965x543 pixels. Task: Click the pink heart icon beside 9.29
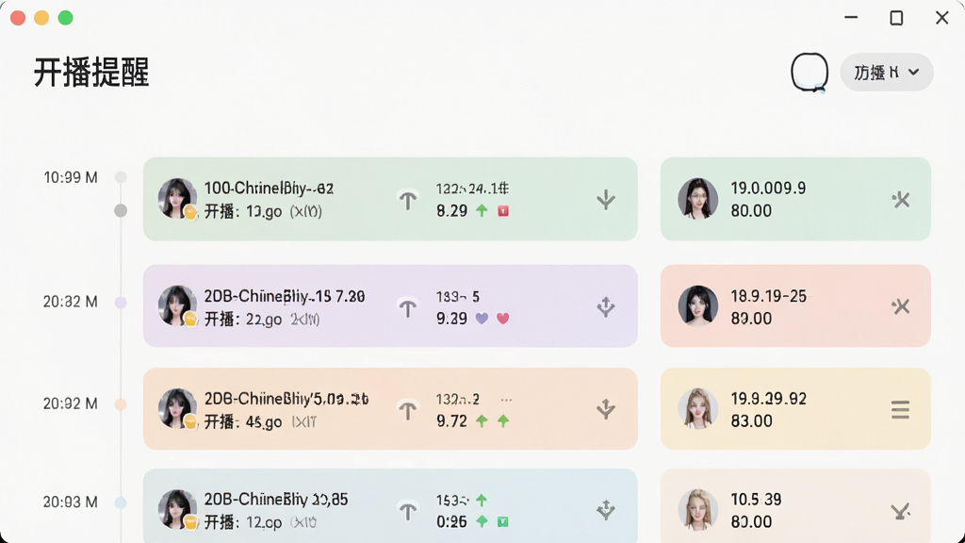[503, 319]
